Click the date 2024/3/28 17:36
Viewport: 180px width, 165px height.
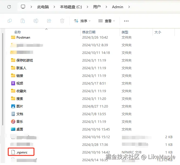click(x=95, y=145)
